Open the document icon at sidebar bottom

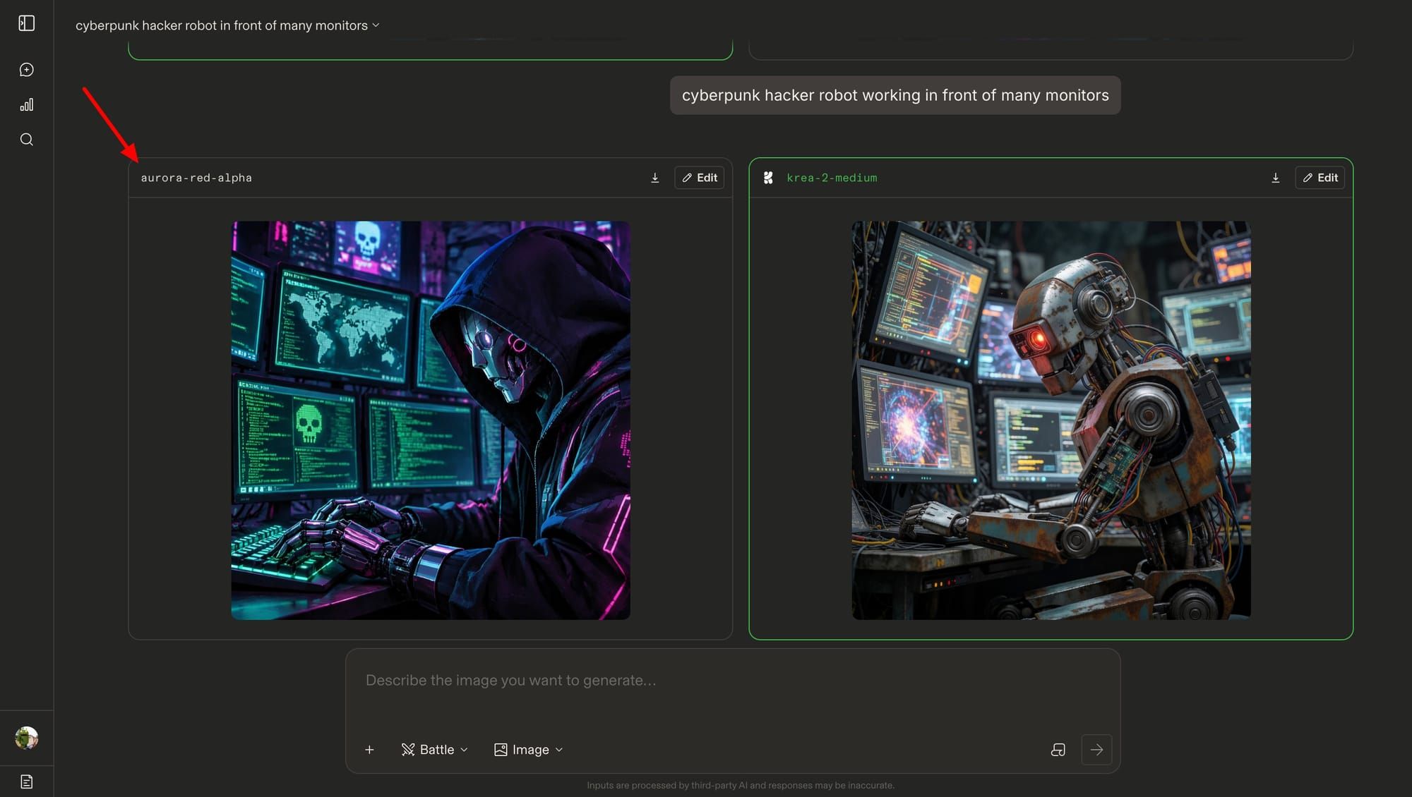tap(27, 781)
